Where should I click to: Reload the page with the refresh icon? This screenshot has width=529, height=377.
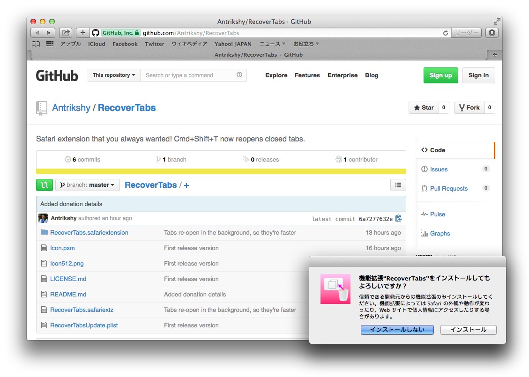(445, 33)
